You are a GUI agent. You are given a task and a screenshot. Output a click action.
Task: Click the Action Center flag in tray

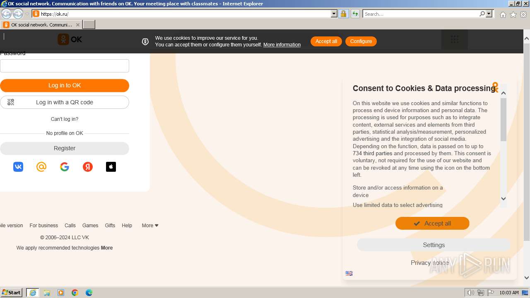[491, 293]
